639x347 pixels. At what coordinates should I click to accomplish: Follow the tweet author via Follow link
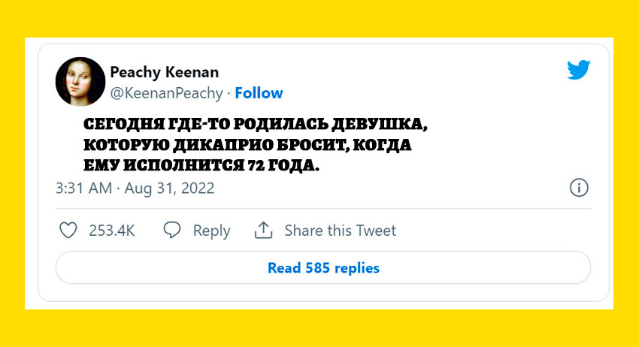click(259, 93)
